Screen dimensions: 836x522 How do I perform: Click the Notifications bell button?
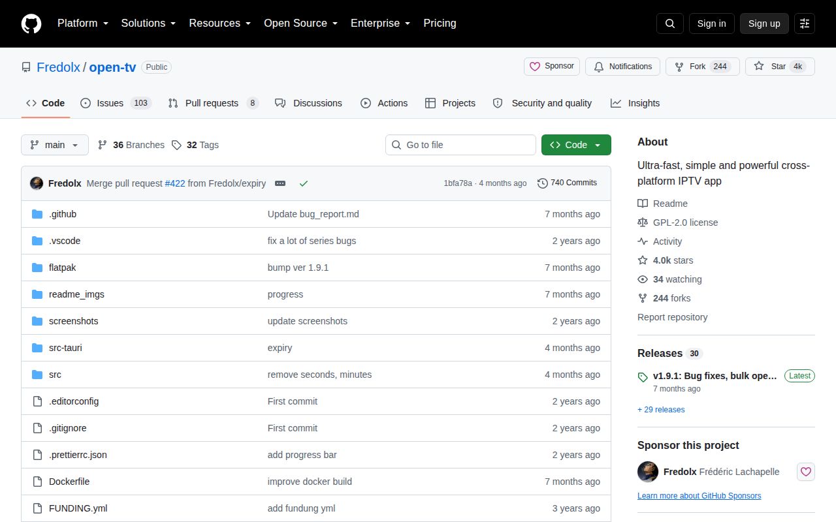[x=623, y=67]
